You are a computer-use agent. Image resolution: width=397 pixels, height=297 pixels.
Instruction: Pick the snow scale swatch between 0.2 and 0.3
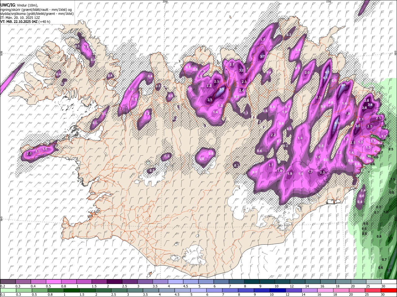[8, 282]
